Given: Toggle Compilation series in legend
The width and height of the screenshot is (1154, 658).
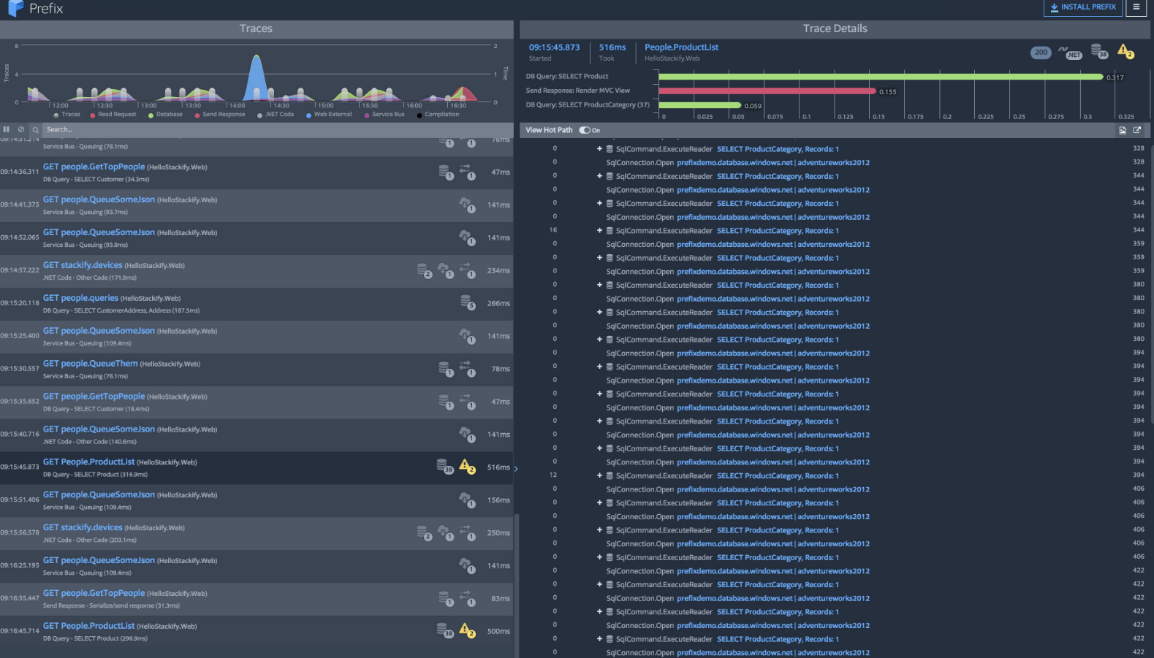Looking at the screenshot, I should tap(438, 115).
